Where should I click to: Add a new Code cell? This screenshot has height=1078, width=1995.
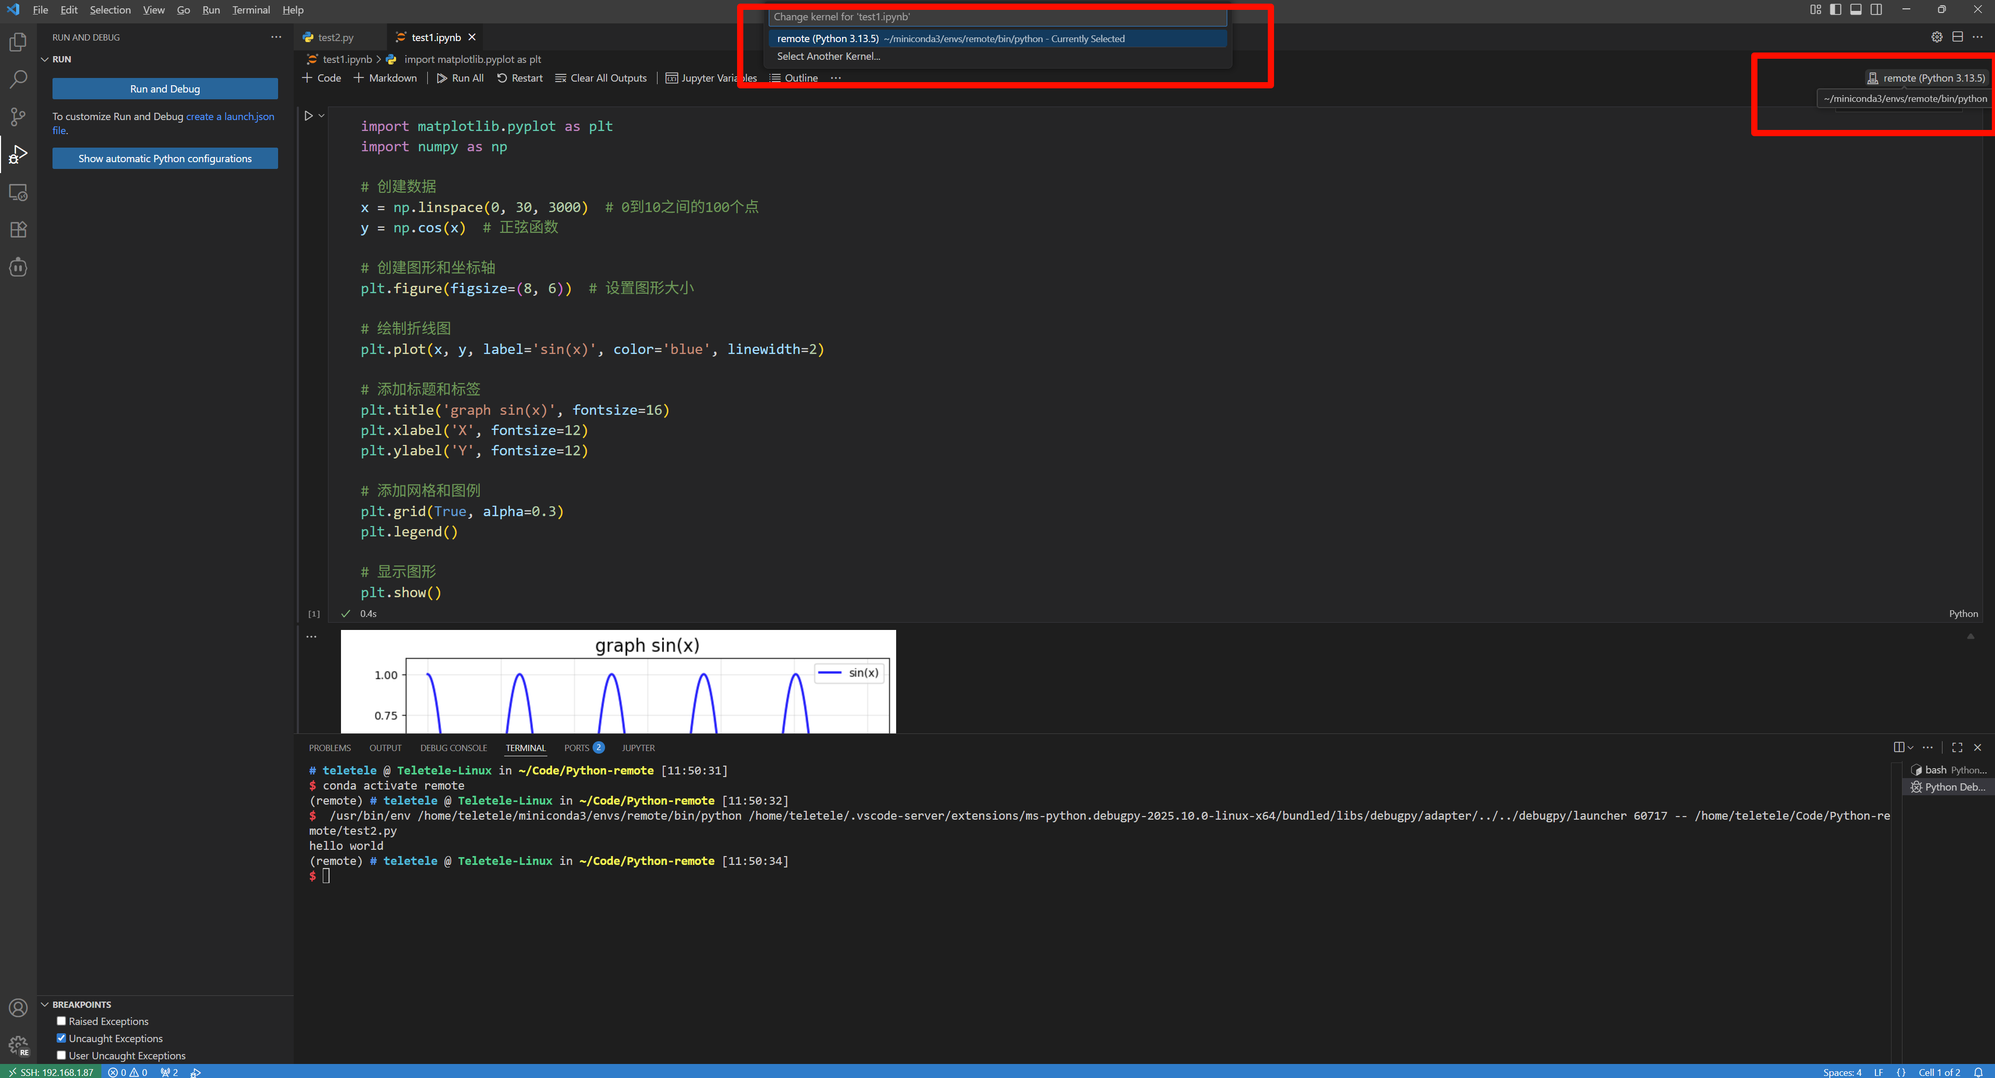[321, 78]
